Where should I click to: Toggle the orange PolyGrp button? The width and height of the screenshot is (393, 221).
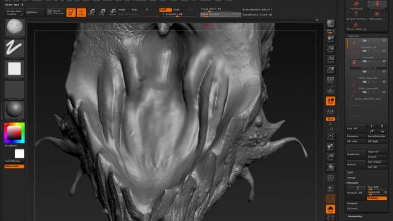376,198
